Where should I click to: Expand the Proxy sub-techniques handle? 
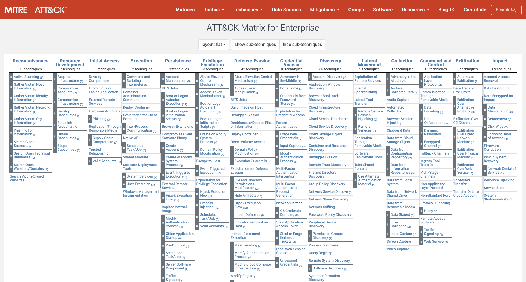click(421, 211)
